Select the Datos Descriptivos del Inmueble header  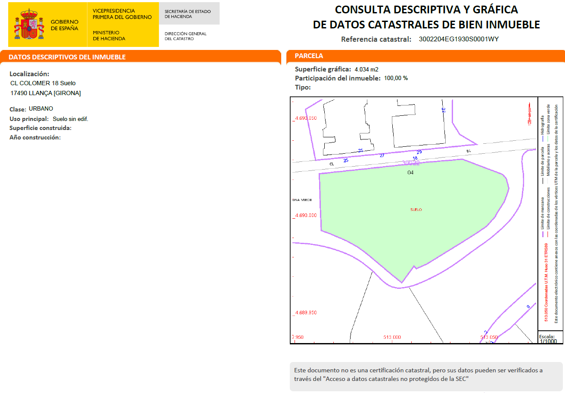click(67, 57)
